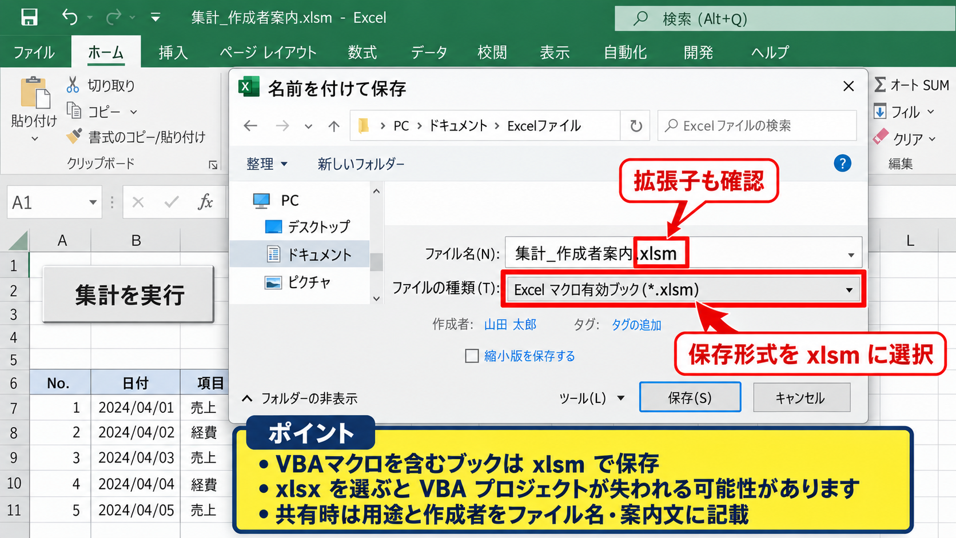Image resolution: width=956 pixels, height=538 pixels.
Task: Switch to the 開発 ribbon tab
Action: tap(698, 53)
